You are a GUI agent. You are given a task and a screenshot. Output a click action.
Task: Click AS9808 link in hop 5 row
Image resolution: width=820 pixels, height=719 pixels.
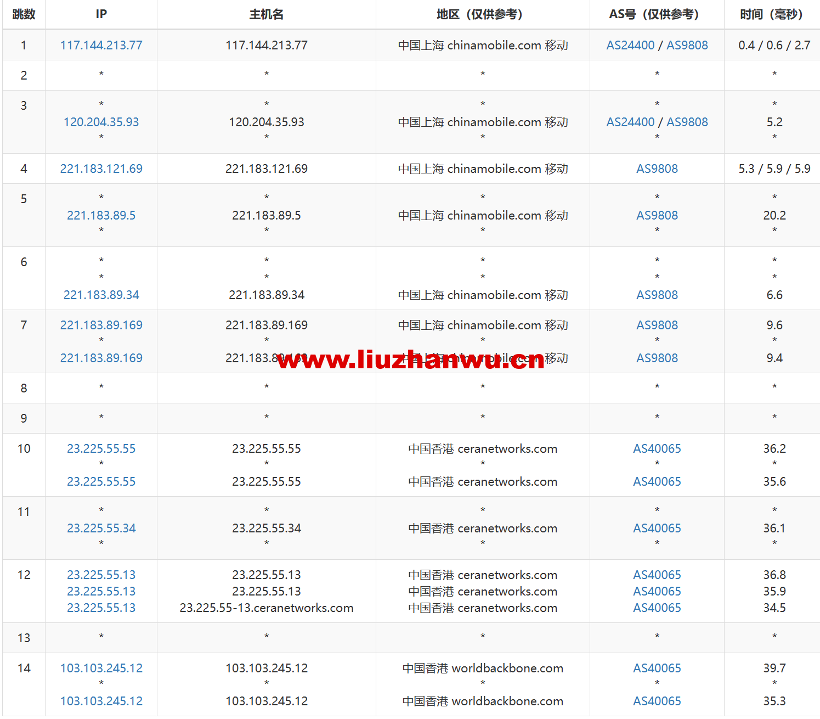click(657, 215)
